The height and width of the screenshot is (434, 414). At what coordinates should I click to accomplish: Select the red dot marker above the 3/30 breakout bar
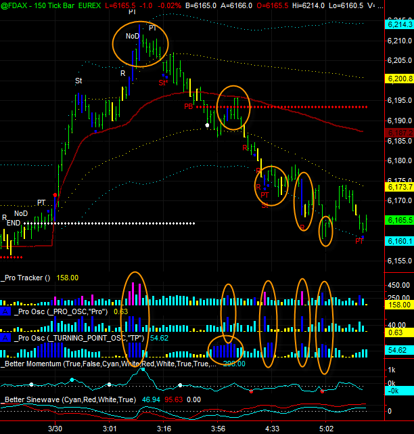click(55, 195)
